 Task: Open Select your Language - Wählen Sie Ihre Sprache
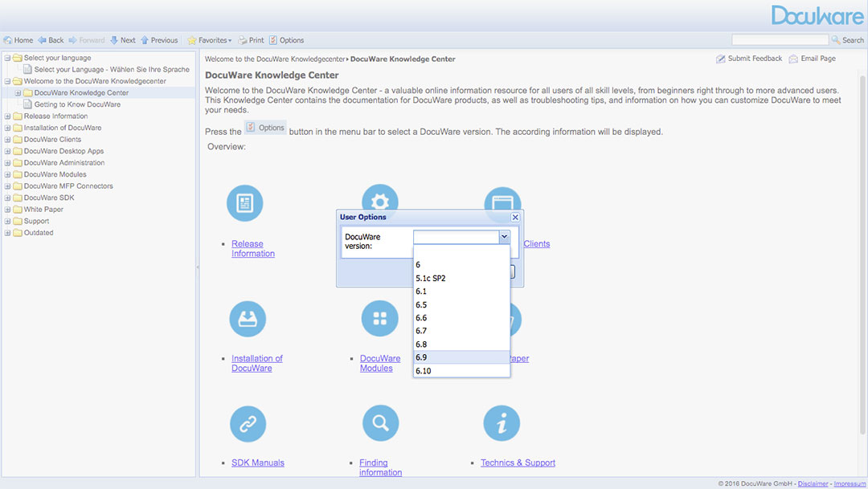point(111,69)
